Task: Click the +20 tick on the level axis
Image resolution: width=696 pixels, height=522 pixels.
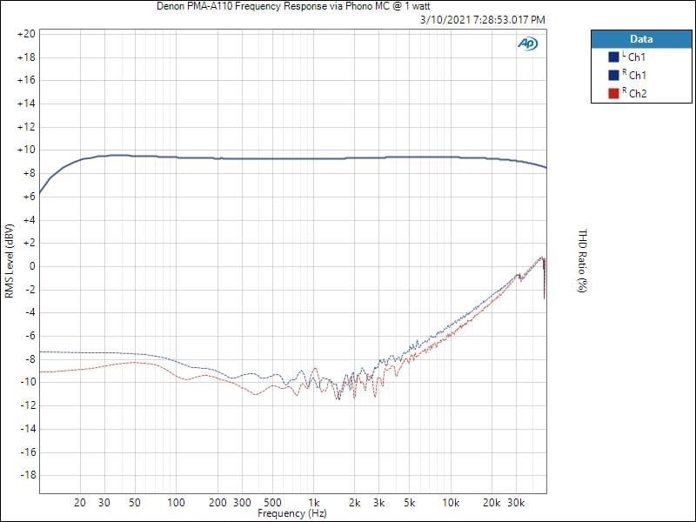Action: tap(26, 34)
